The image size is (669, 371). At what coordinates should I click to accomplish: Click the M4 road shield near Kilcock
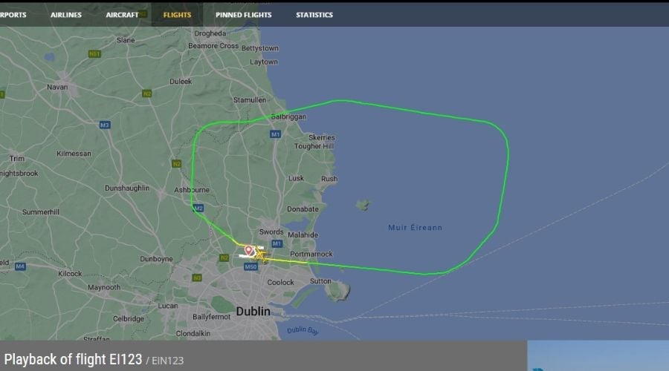click(20, 266)
